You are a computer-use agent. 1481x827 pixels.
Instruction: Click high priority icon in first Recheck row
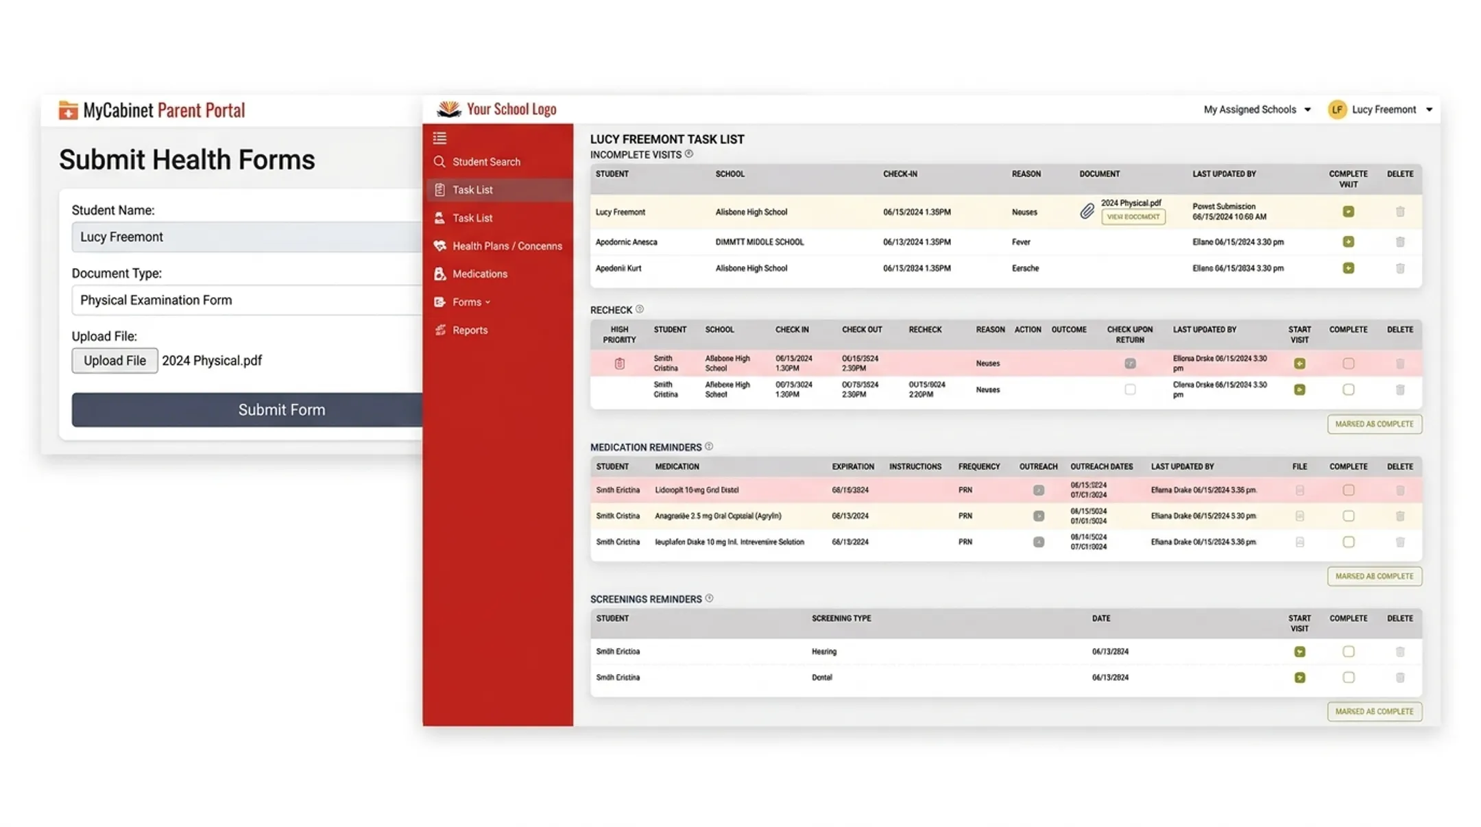click(619, 363)
